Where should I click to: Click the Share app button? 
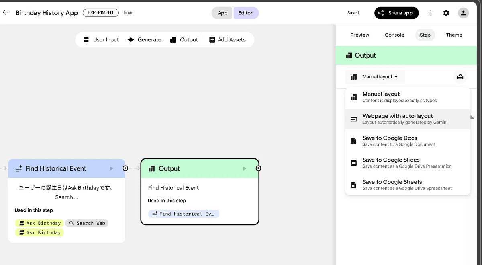tap(396, 13)
